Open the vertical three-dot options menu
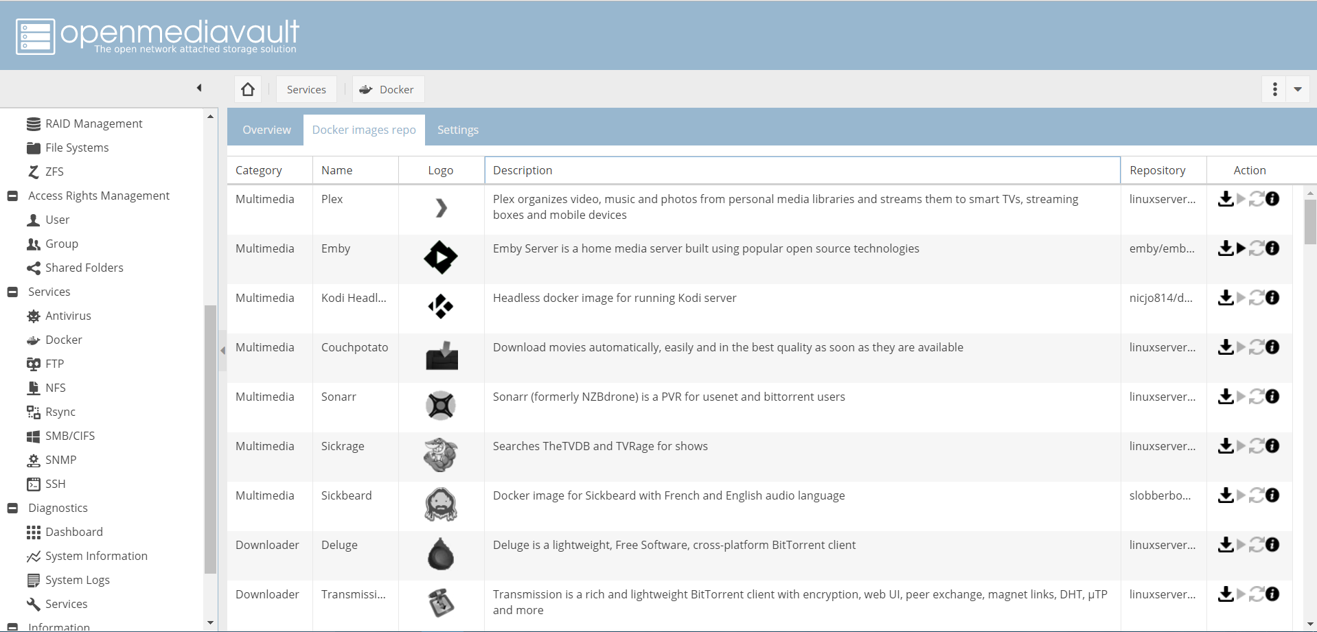The width and height of the screenshot is (1317, 632). tap(1274, 89)
